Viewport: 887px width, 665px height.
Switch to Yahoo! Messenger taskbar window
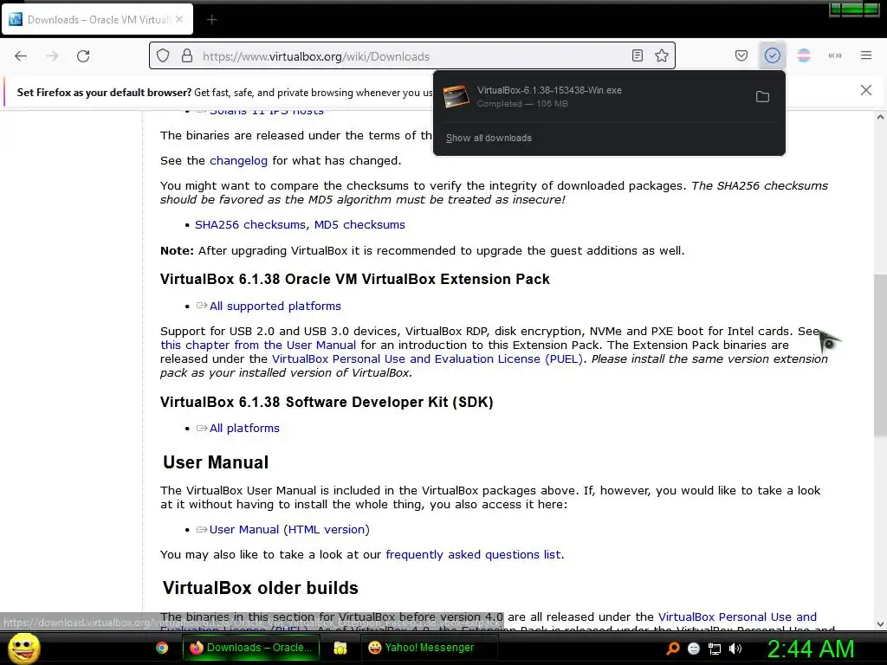[x=429, y=648]
